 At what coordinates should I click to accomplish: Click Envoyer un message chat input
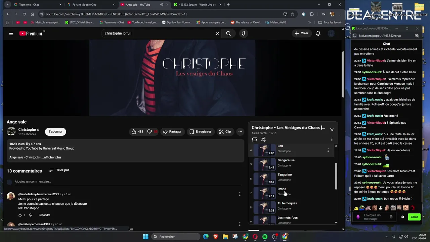pyautogui.click(x=375, y=217)
